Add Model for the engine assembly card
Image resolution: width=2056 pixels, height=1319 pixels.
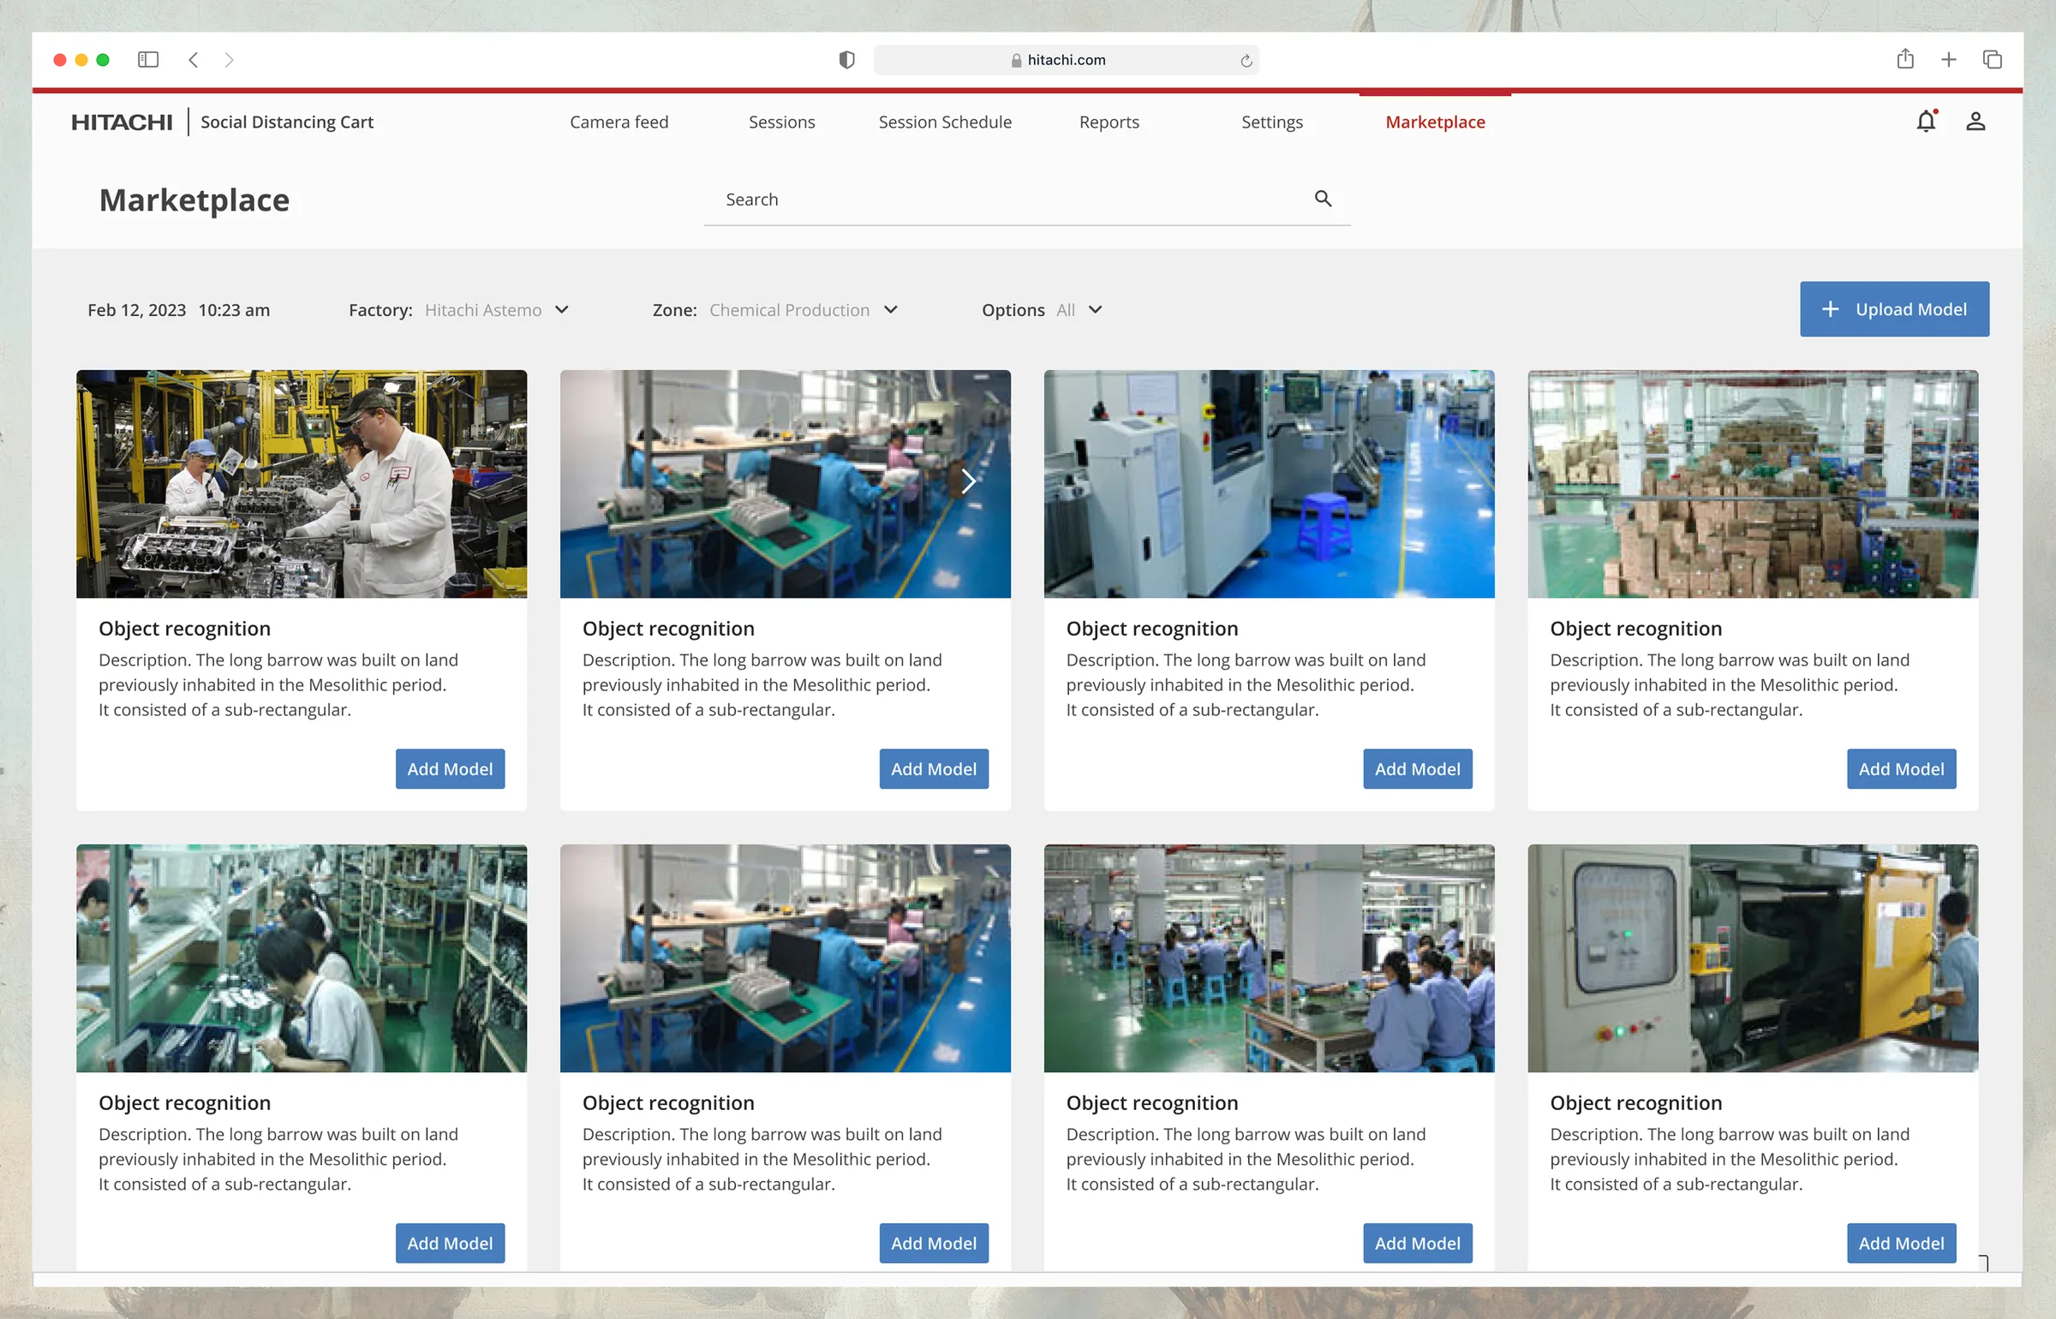(x=451, y=769)
